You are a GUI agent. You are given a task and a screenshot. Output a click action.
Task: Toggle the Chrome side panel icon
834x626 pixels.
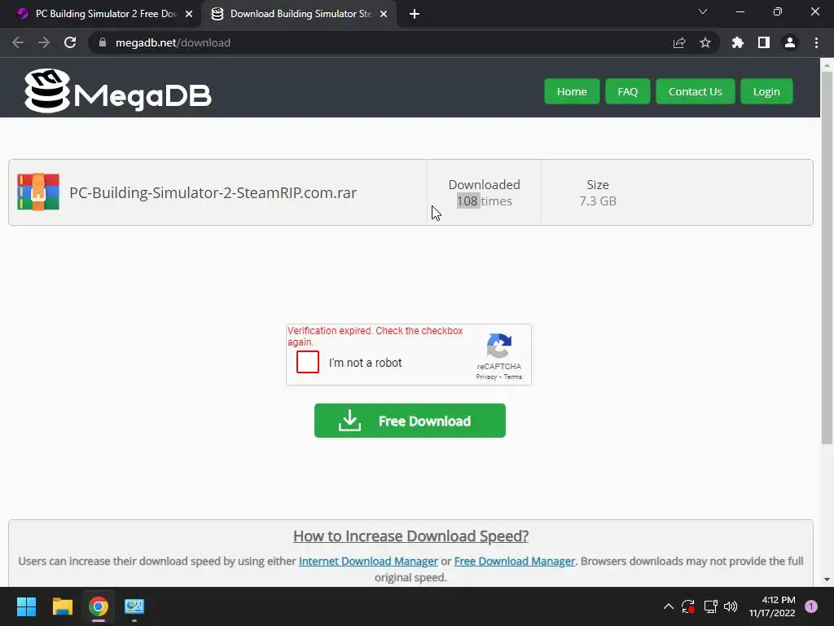point(764,42)
